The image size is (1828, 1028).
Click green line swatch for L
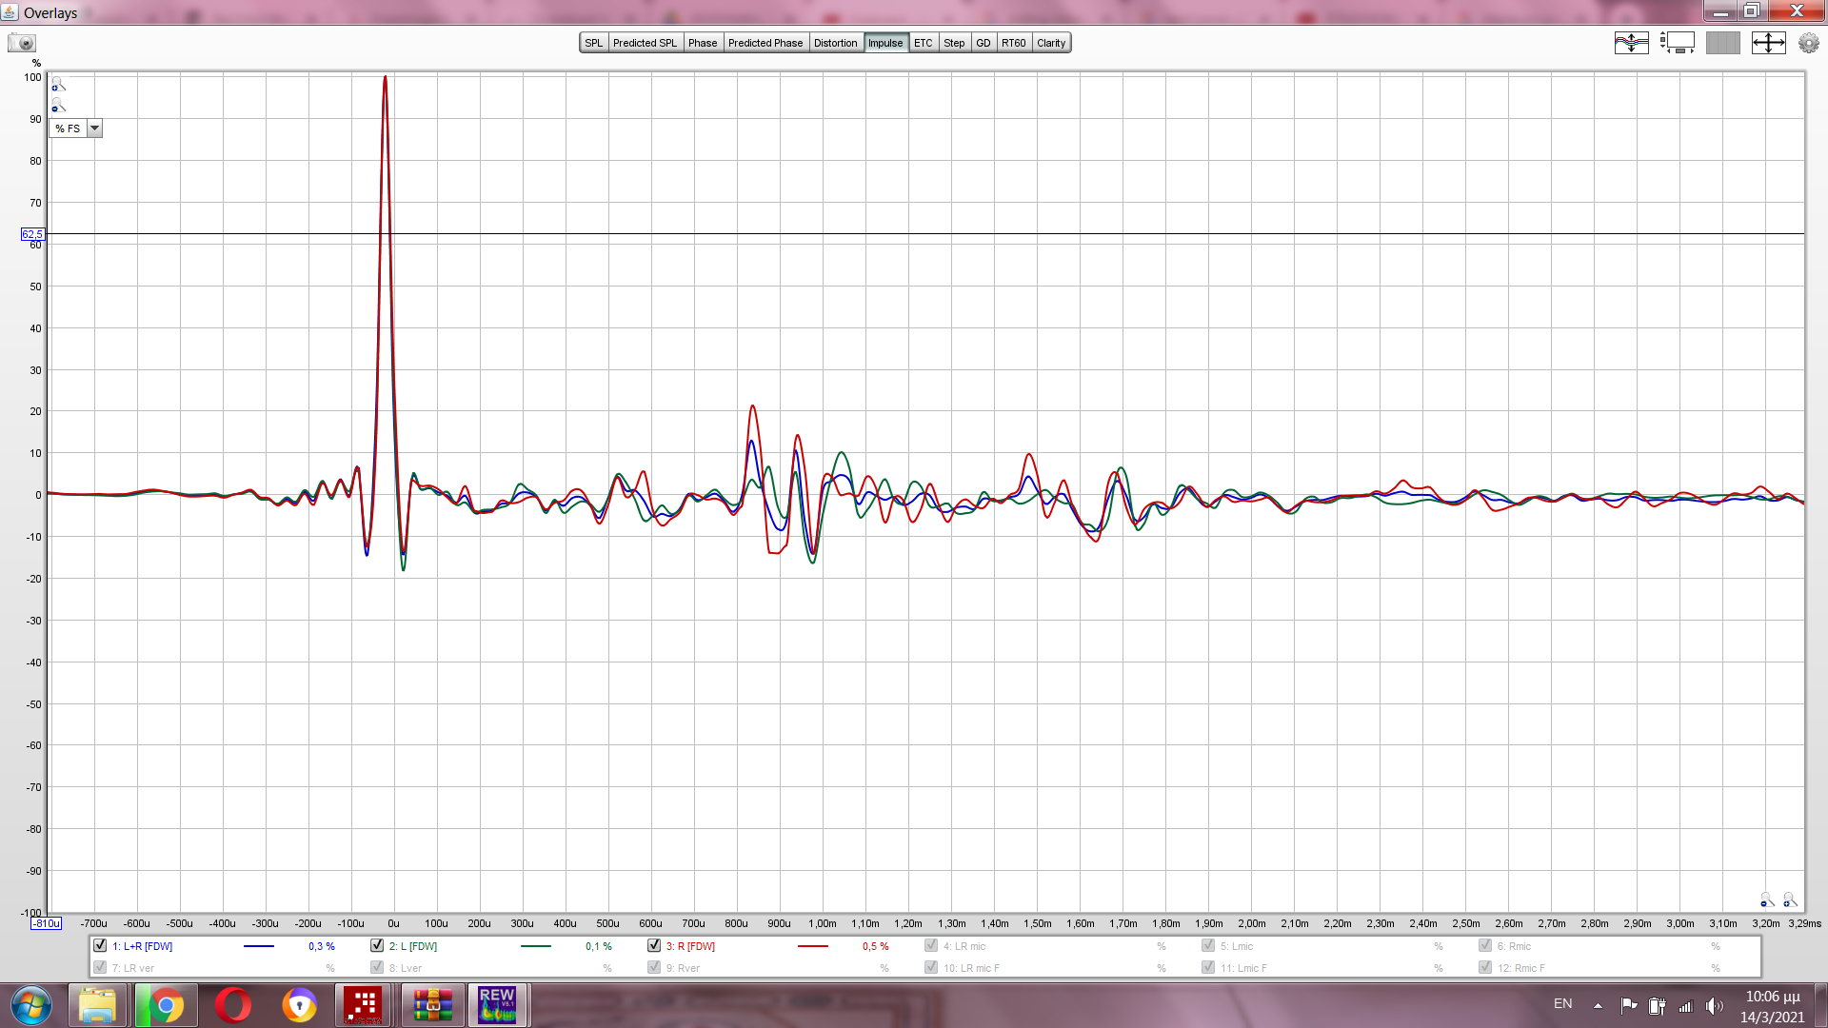pyautogui.click(x=536, y=946)
